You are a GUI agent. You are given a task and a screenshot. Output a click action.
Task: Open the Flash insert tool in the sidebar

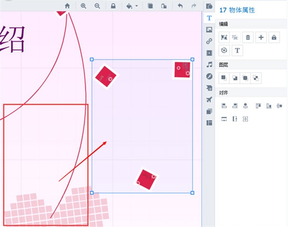(x=209, y=76)
